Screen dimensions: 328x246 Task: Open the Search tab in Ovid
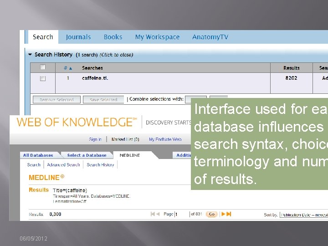[43, 37]
